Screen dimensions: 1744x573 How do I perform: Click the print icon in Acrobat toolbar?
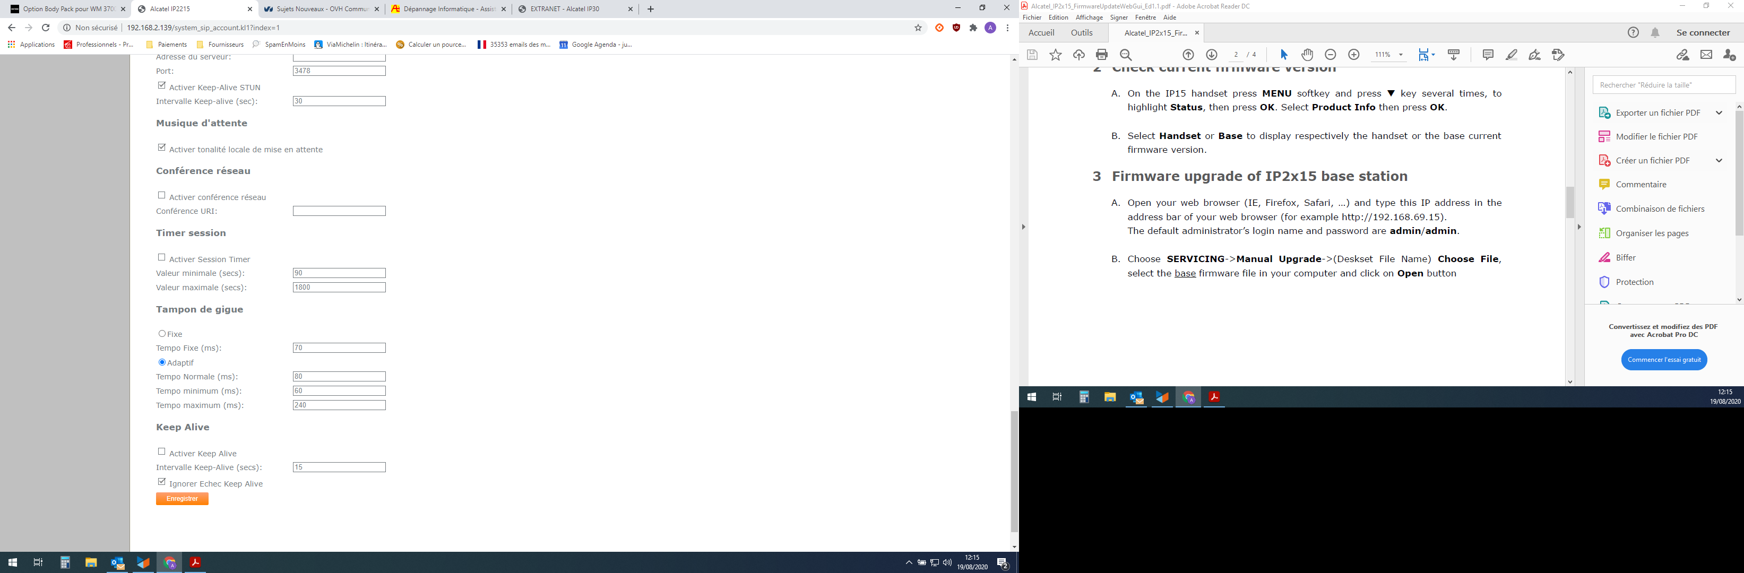coord(1101,55)
